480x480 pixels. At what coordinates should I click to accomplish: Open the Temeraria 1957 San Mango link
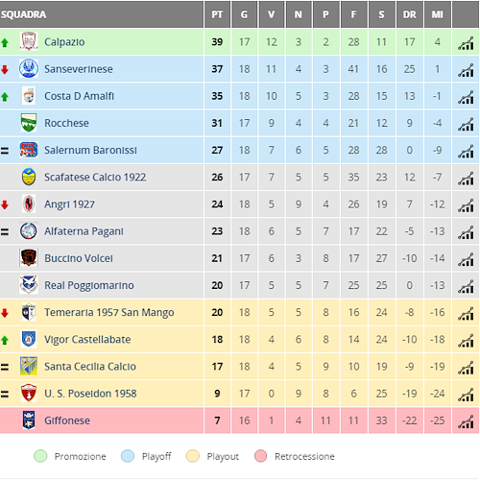pos(109,312)
